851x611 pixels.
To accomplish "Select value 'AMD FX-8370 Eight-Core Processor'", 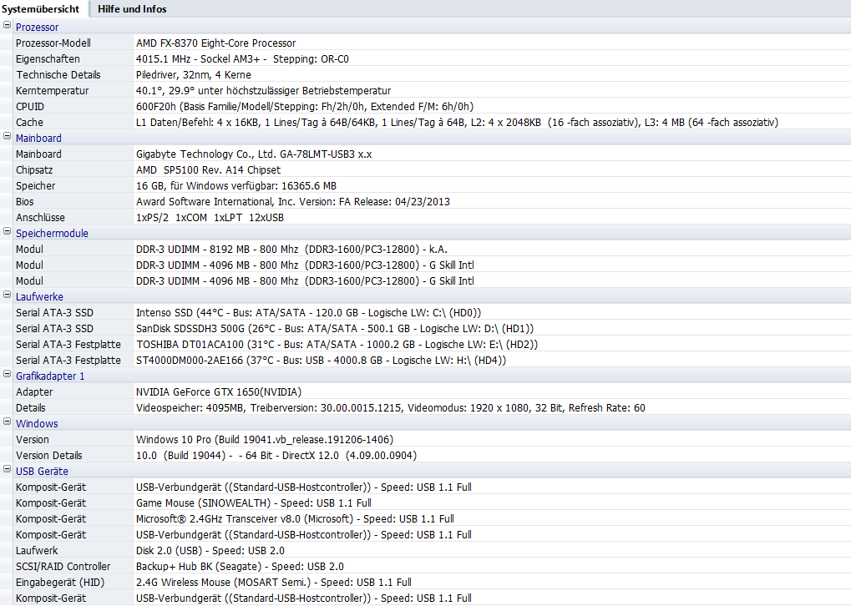I will (x=216, y=43).
